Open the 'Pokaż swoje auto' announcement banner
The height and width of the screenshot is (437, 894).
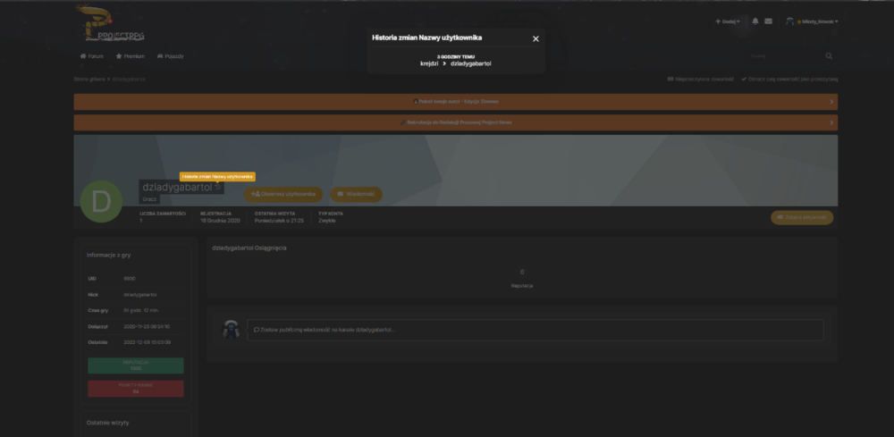click(x=456, y=101)
